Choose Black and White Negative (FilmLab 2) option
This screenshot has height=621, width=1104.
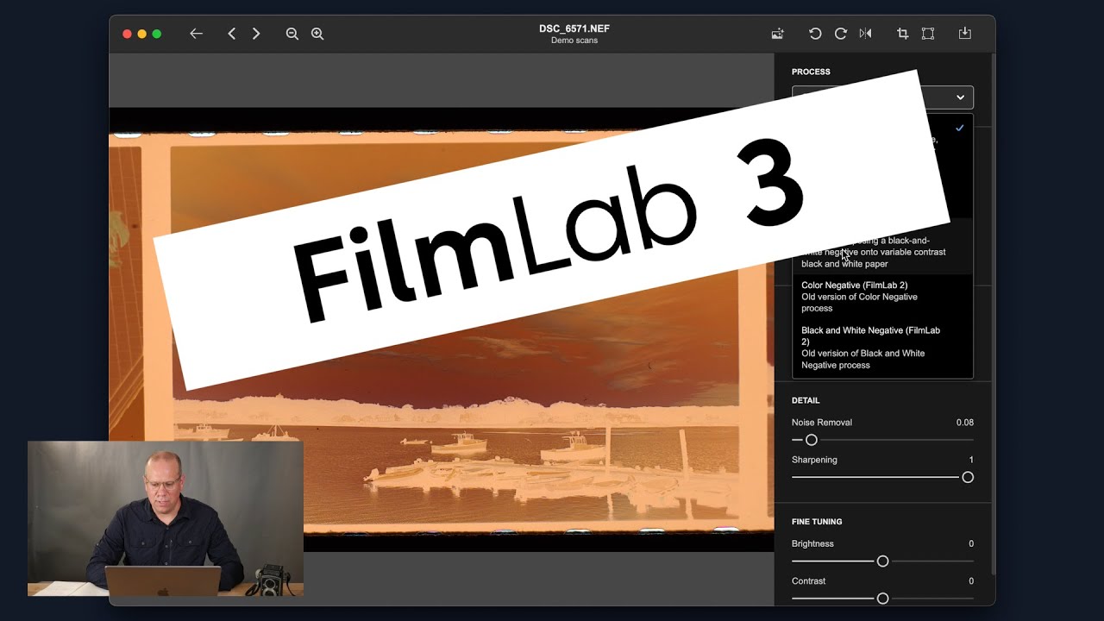click(882, 348)
